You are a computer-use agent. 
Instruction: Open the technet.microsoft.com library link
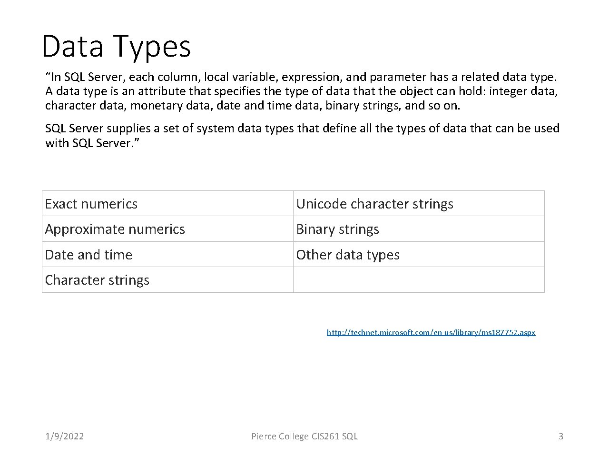(431, 332)
